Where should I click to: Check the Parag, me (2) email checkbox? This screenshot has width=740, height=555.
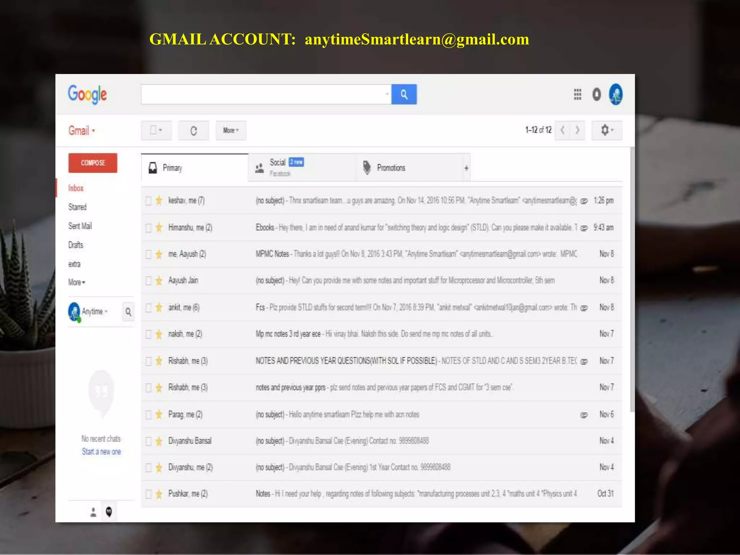click(x=149, y=415)
